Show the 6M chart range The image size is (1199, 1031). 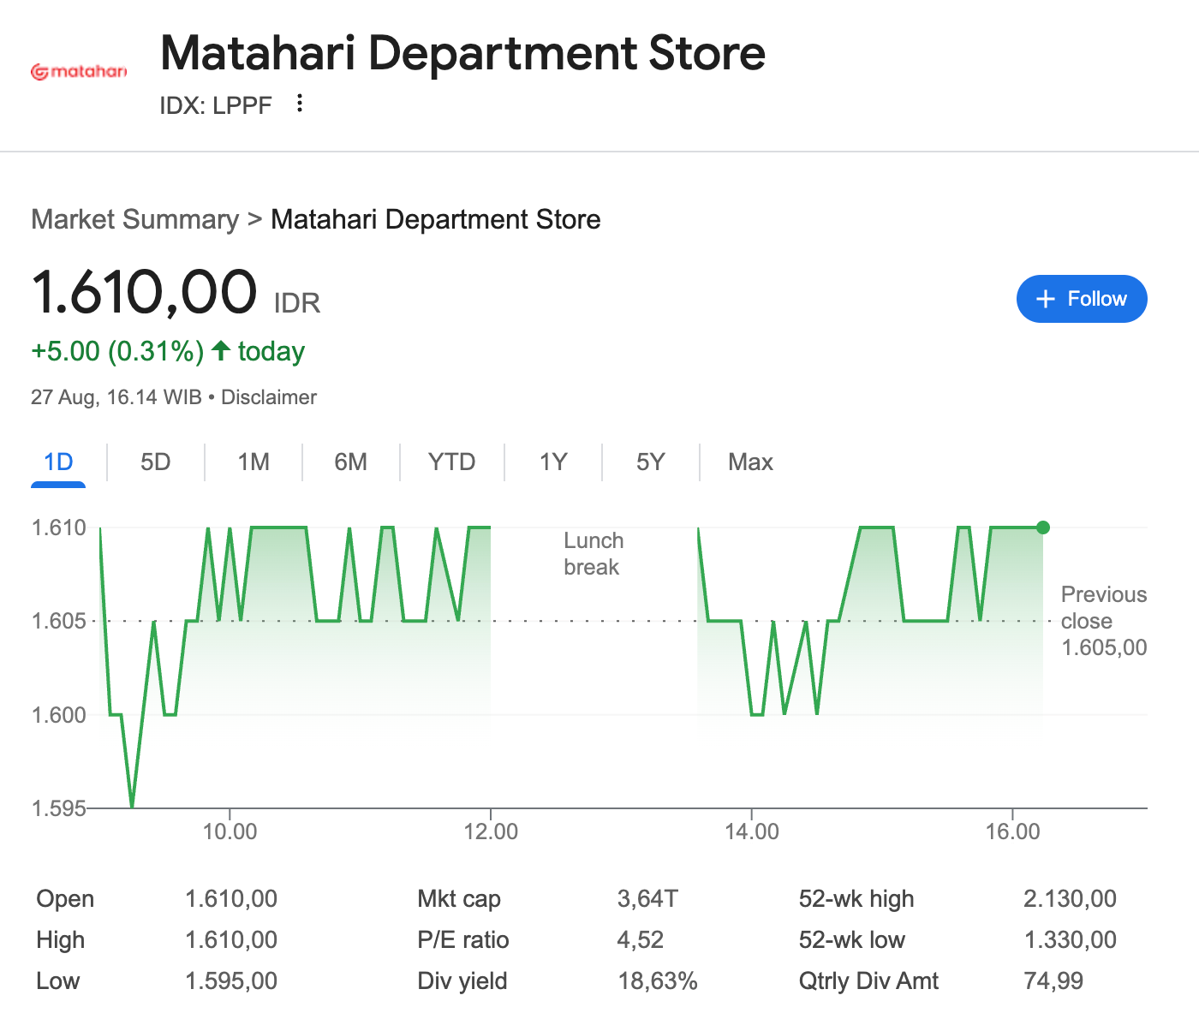[351, 462]
